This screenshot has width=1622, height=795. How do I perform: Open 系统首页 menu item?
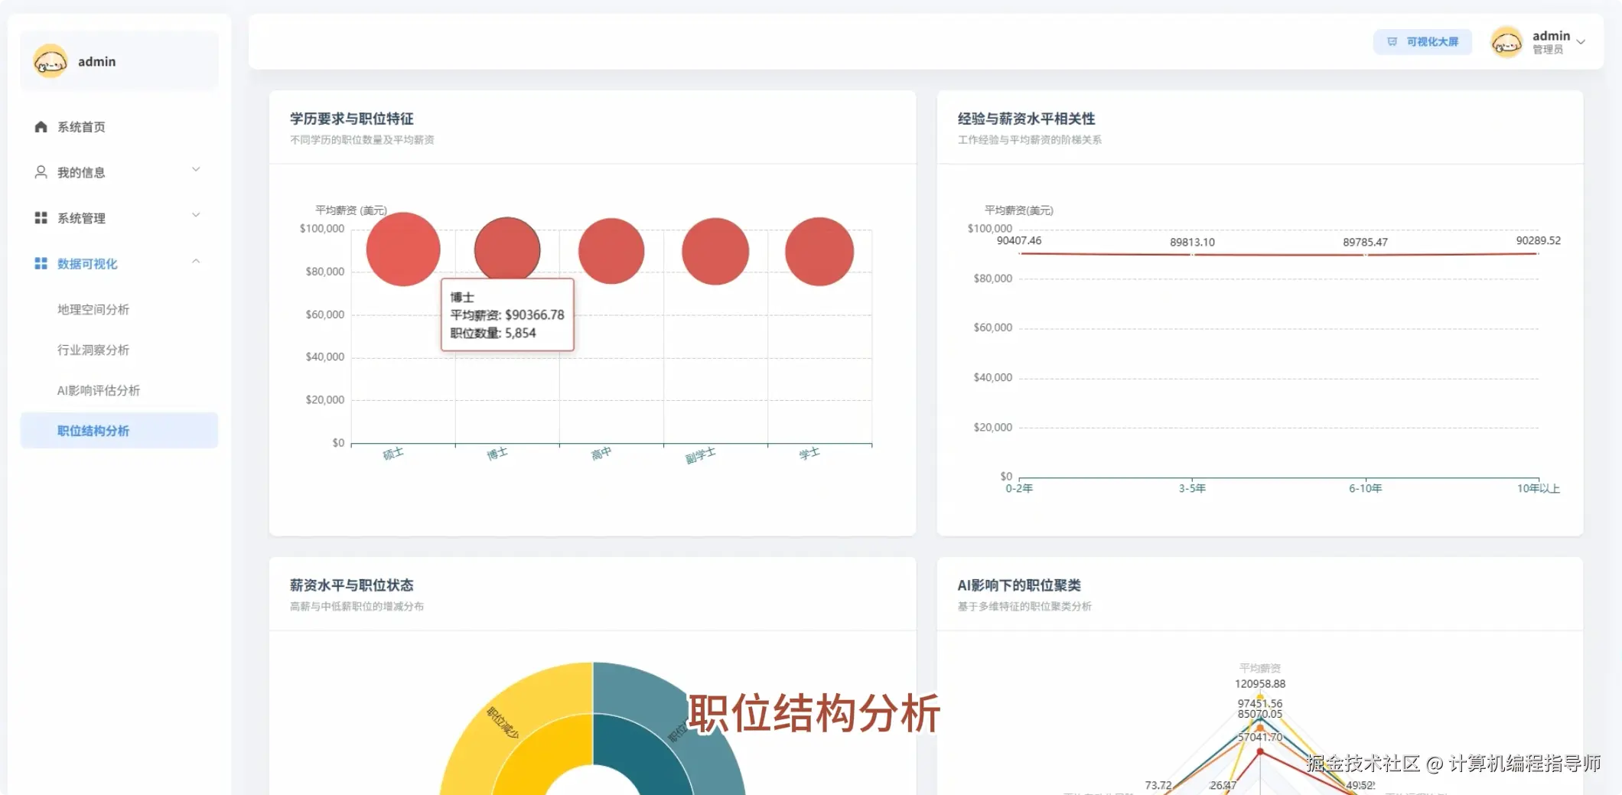point(119,127)
